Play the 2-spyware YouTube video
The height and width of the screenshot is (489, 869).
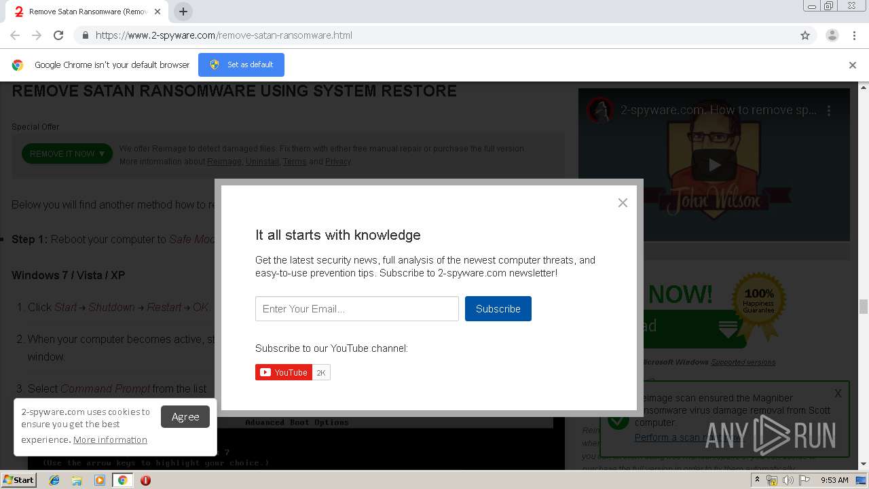714,164
